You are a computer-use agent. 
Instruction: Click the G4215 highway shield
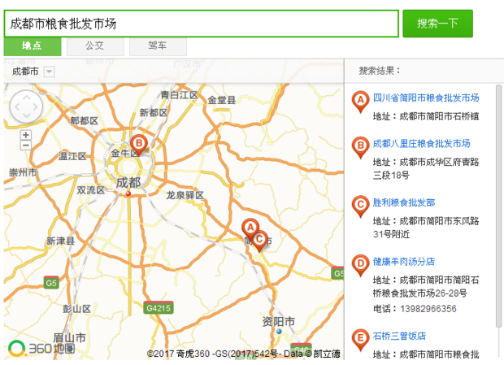(x=159, y=308)
